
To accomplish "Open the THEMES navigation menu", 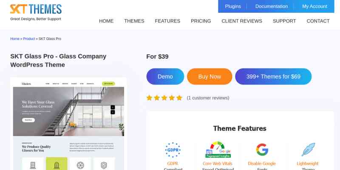I will pyautogui.click(x=134, y=21).
